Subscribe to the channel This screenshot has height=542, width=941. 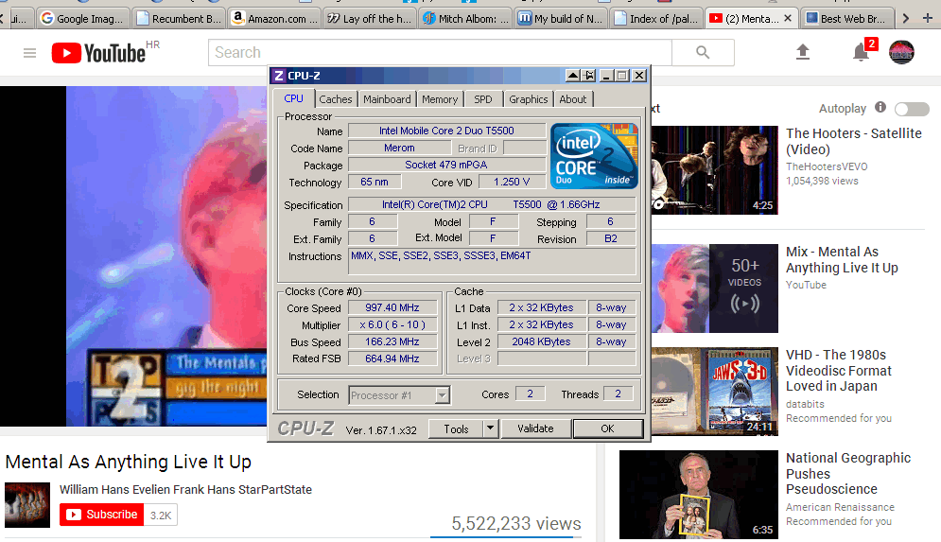(x=101, y=515)
